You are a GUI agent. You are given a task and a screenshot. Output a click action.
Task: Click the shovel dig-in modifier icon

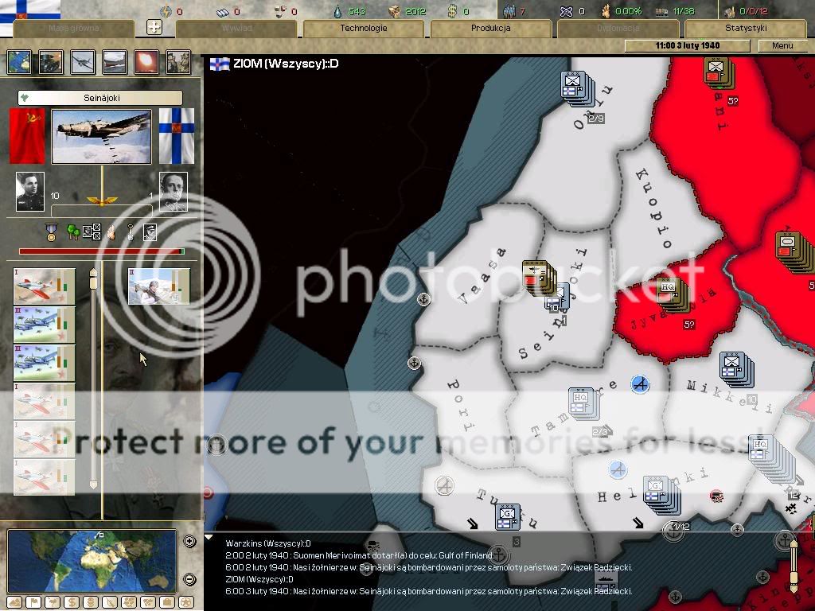131,232
